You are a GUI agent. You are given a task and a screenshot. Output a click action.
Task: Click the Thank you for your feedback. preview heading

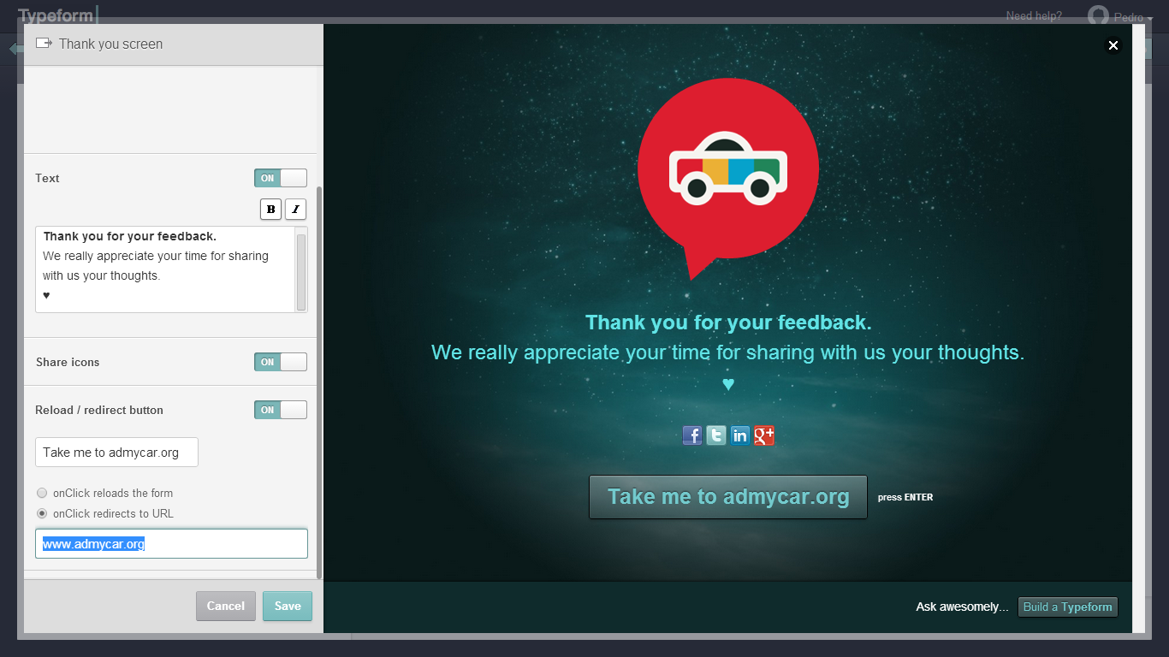[728, 323]
